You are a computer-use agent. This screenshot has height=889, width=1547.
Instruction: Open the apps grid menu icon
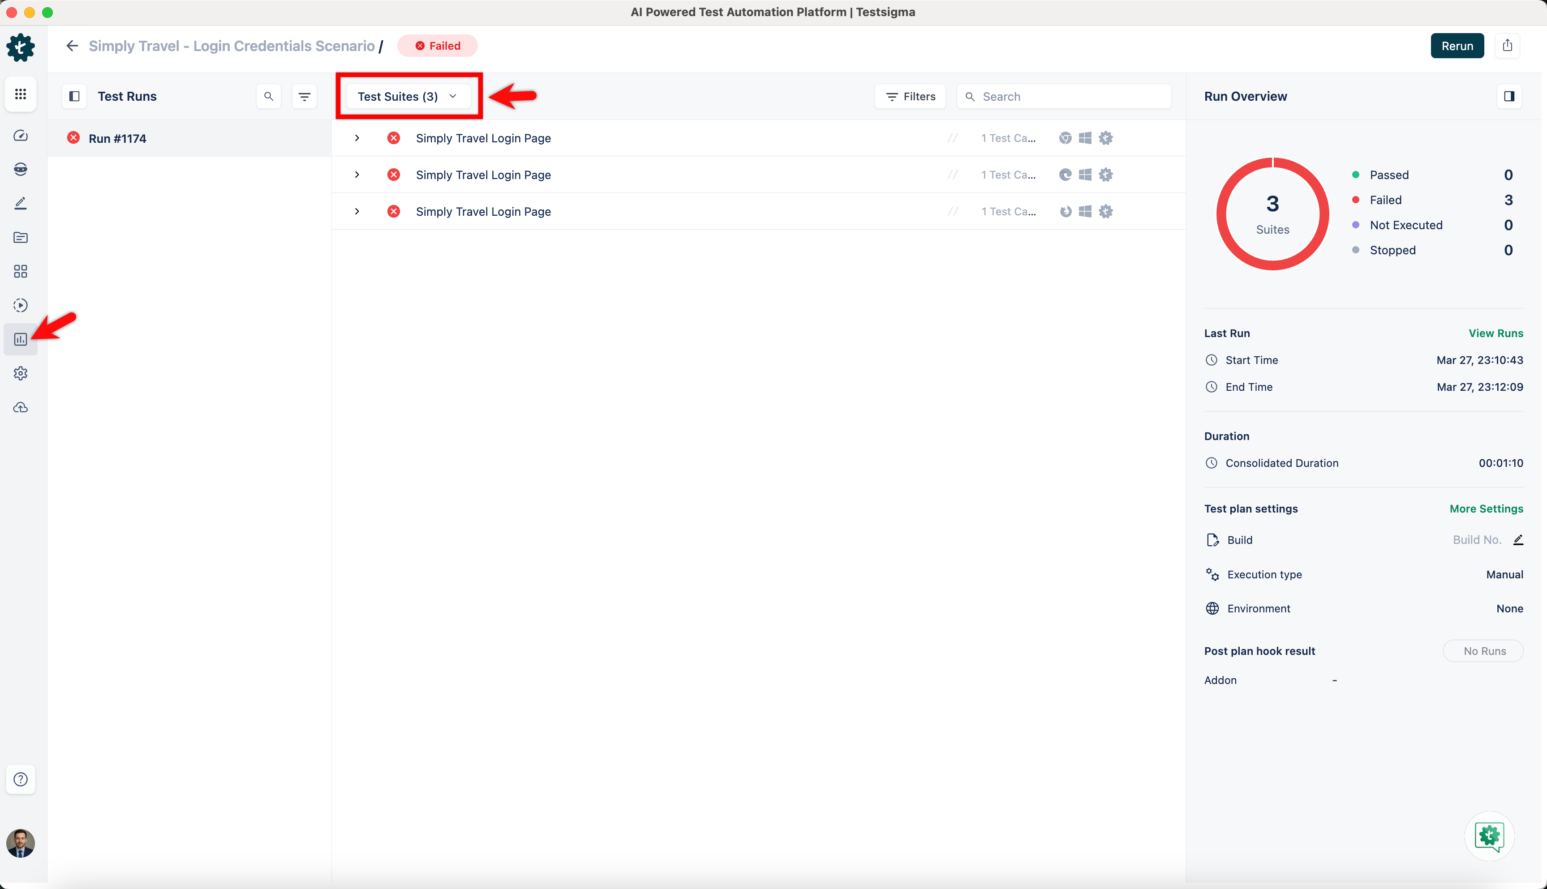(x=20, y=94)
